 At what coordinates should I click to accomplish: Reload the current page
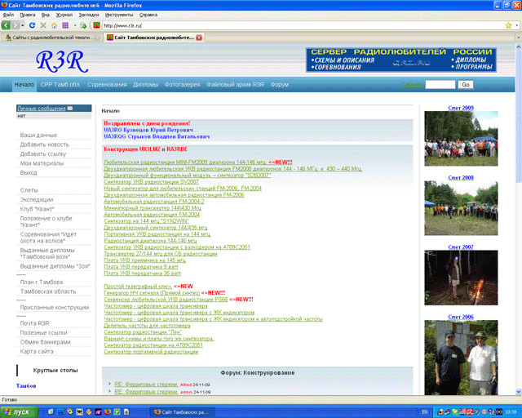coord(32,26)
